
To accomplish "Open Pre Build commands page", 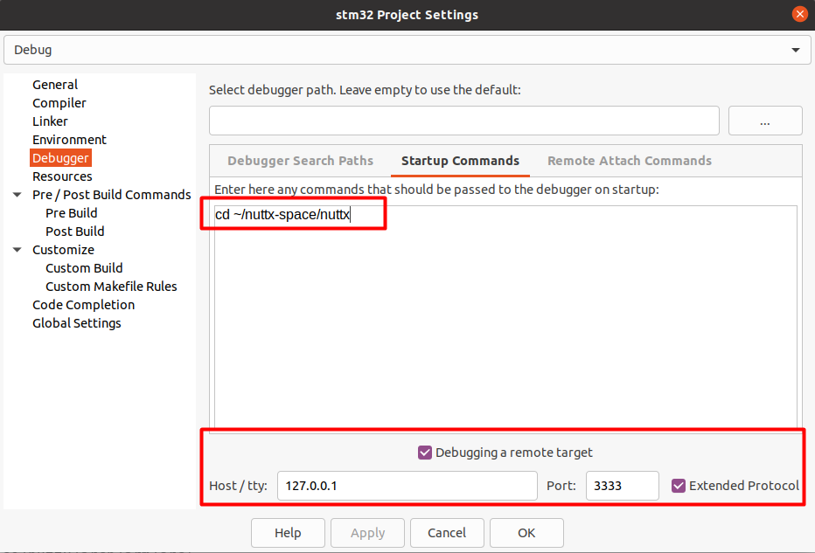I will (x=72, y=213).
